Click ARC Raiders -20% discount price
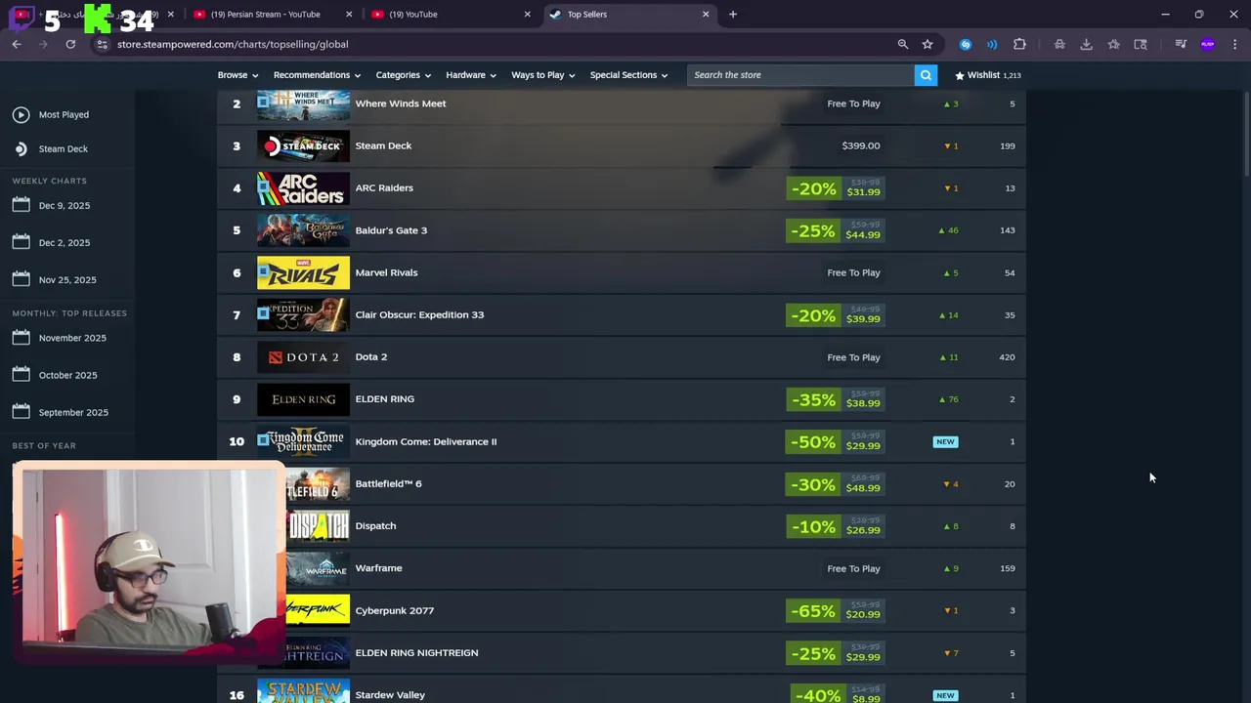Image resolution: width=1251 pixels, height=703 pixels. pos(836,188)
